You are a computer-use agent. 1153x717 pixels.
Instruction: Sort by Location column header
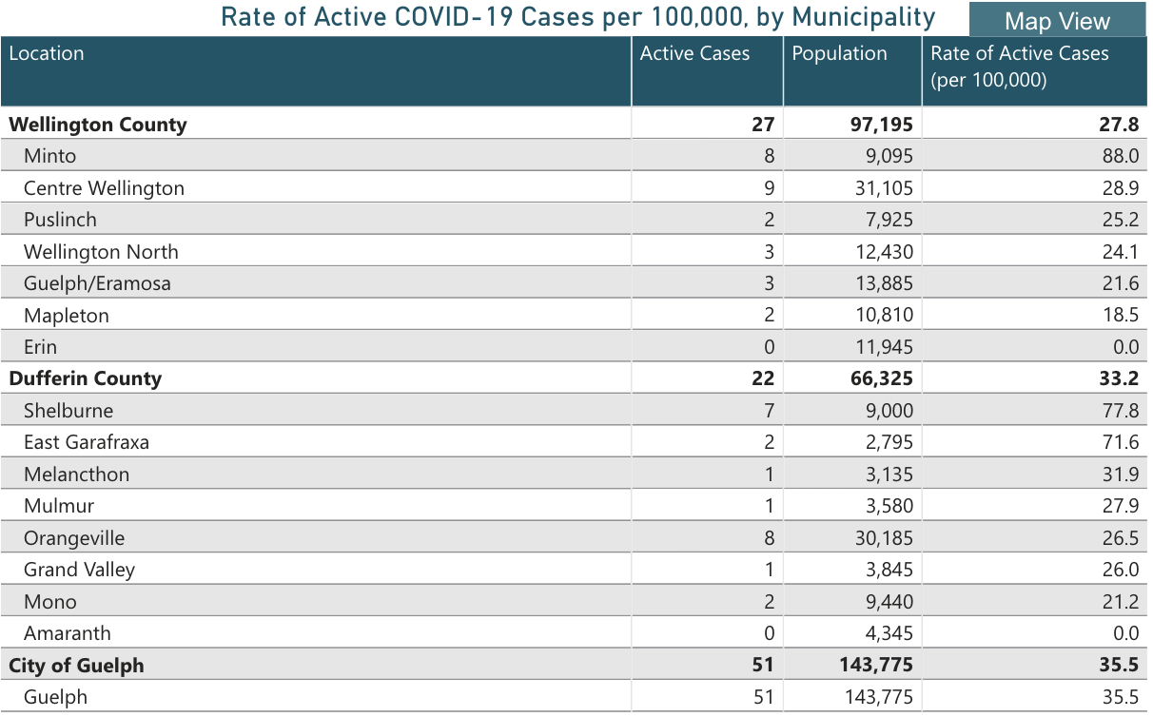[x=47, y=54]
